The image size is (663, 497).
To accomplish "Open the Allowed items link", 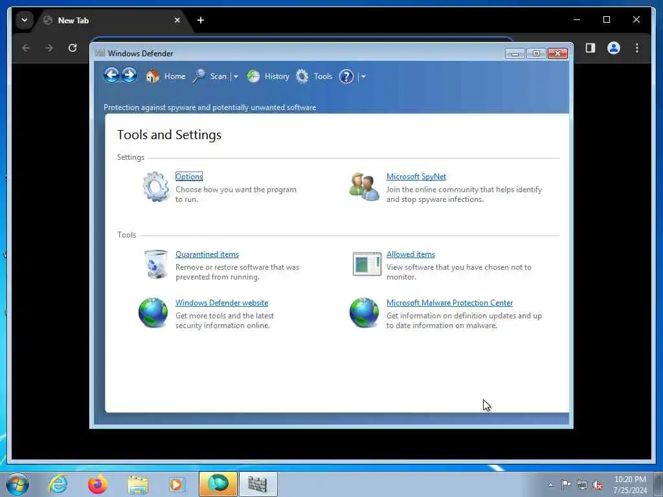I will [410, 254].
